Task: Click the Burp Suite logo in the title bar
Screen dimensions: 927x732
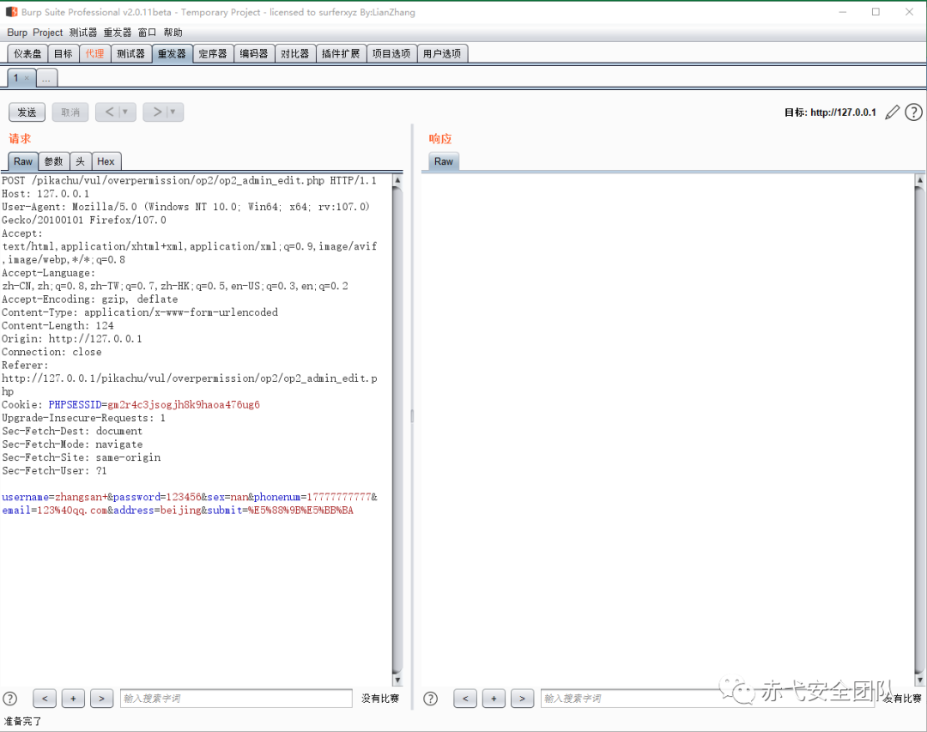Action: tap(11, 12)
